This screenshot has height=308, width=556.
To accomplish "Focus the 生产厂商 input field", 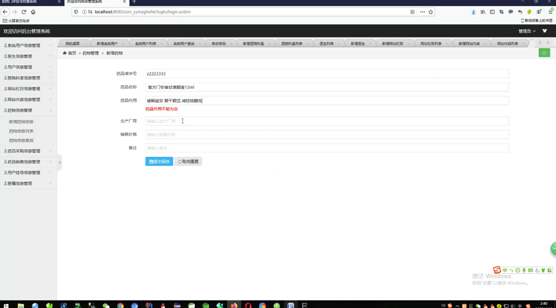I will [x=327, y=121].
